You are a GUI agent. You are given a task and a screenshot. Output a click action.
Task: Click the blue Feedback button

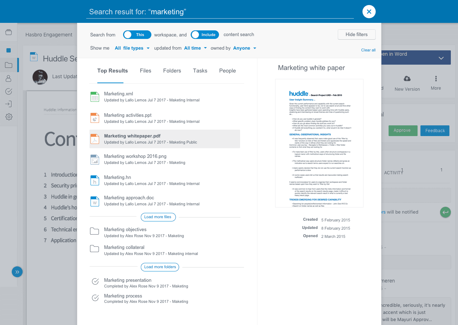click(x=435, y=130)
